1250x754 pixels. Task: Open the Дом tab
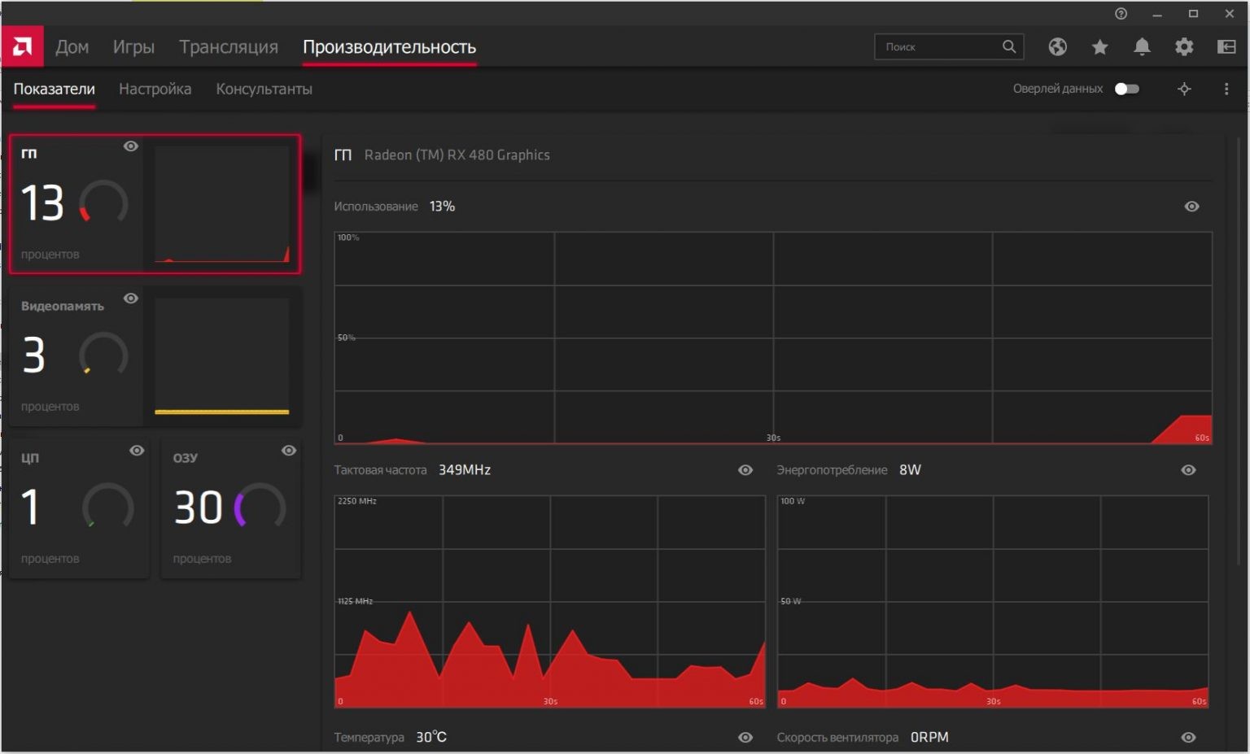click(x=72, y=47)
